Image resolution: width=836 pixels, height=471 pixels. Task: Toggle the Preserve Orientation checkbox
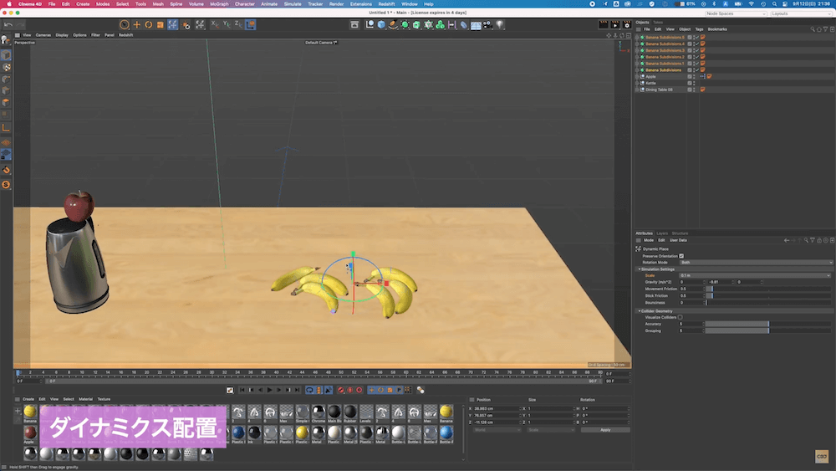tap(681, 256)
